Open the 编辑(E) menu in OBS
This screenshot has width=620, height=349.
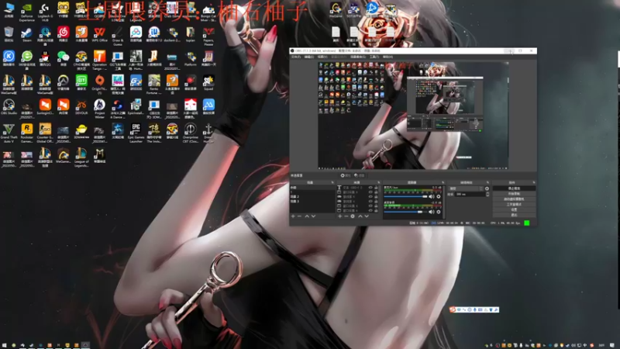pyautogui.click(x=308, y=57)
